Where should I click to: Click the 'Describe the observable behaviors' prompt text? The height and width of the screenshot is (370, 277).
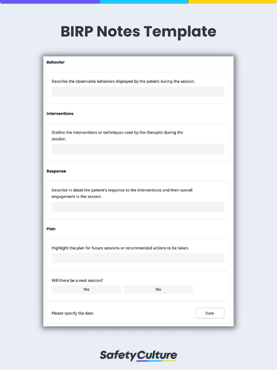coord(123,81)
